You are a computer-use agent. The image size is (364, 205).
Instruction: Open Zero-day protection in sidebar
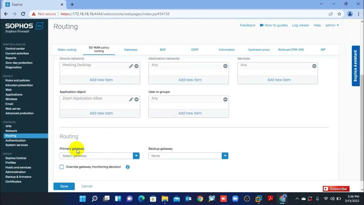pos(19,63)
